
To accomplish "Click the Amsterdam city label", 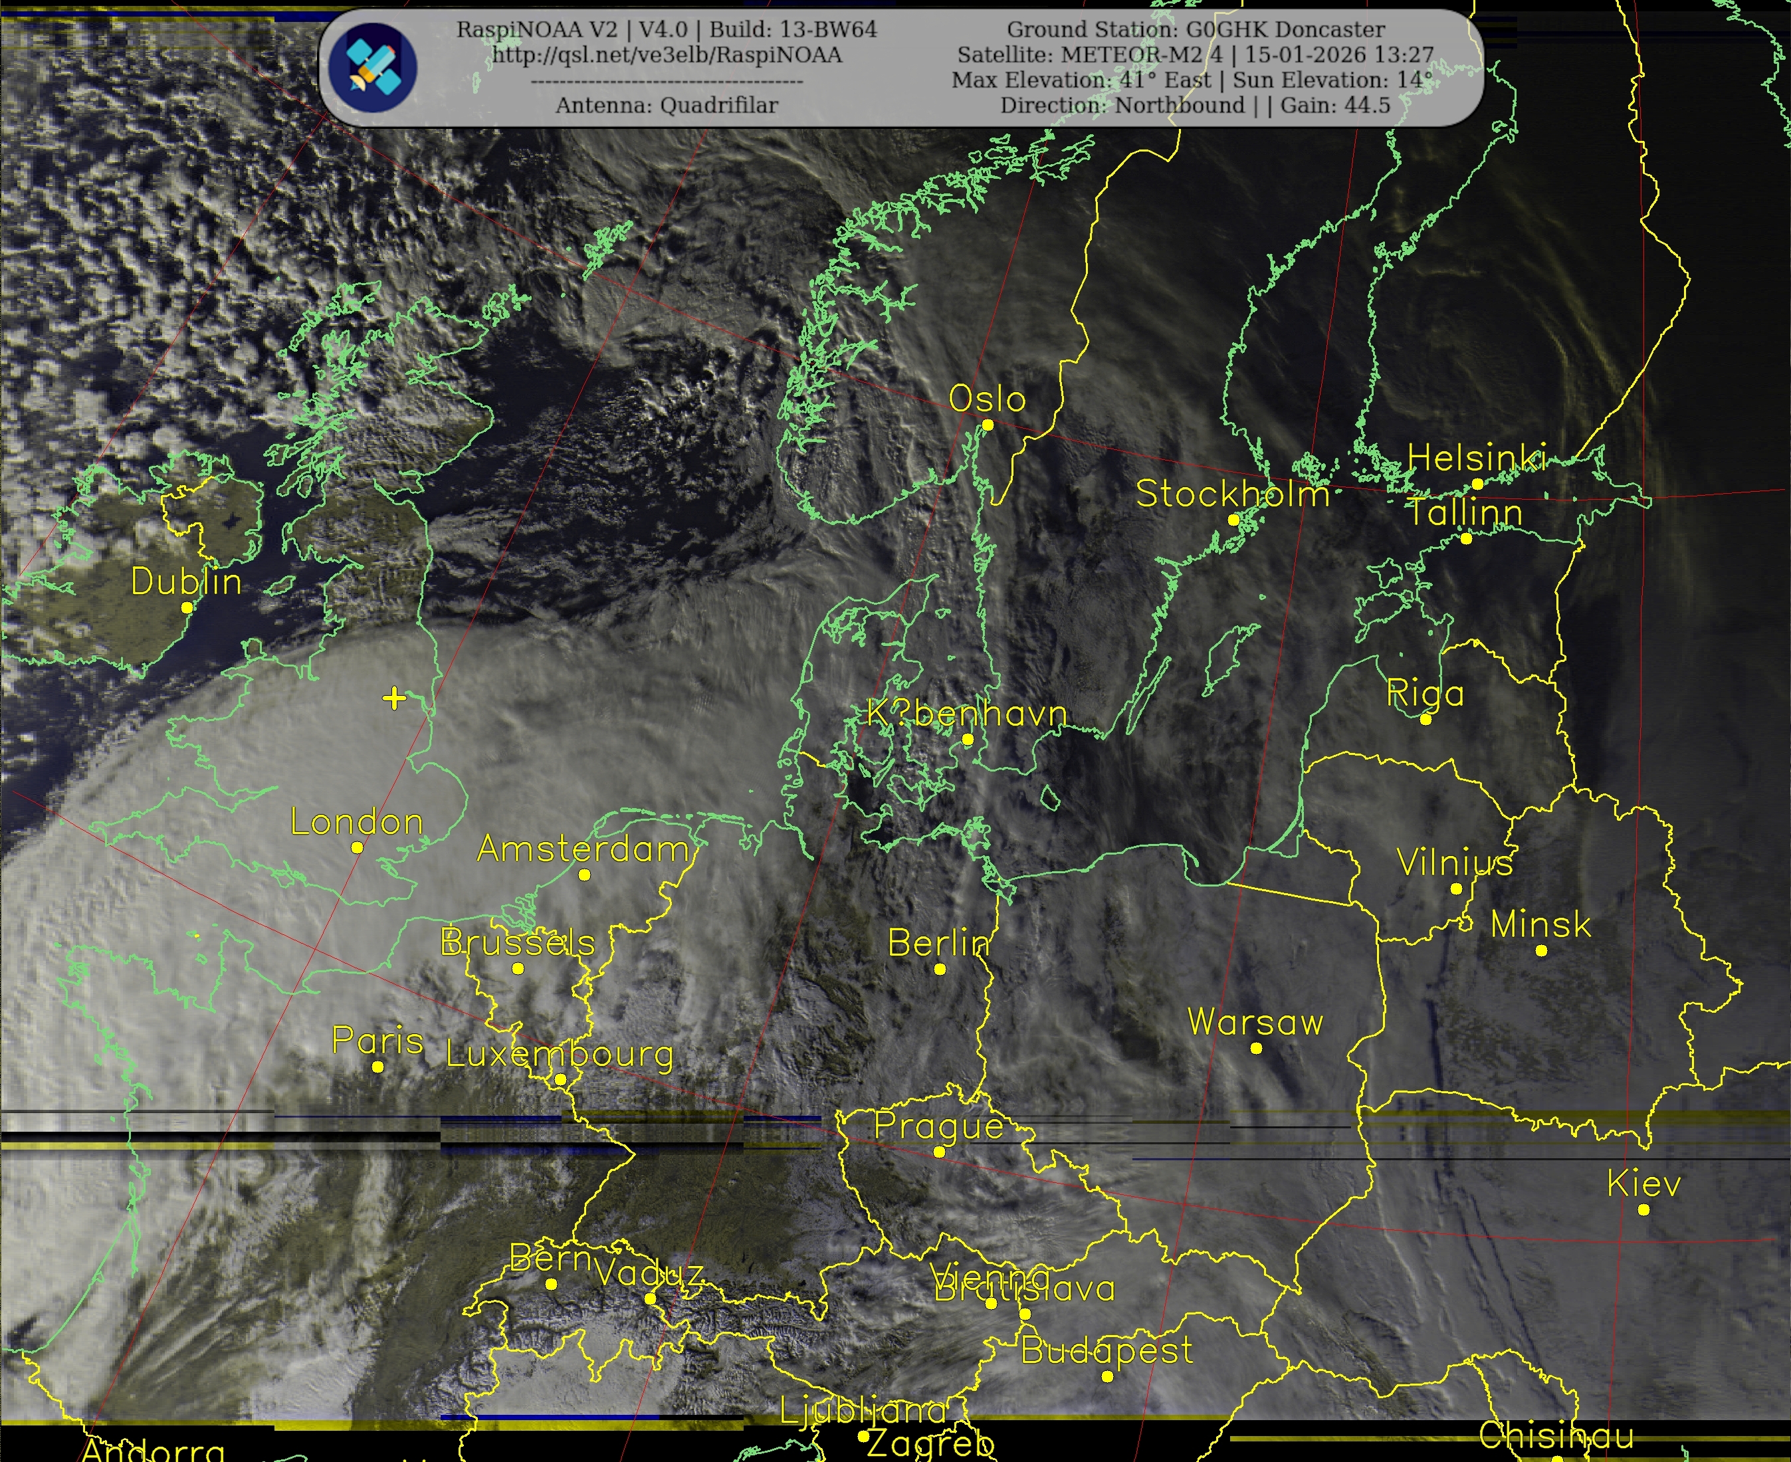I will (583, 848).
